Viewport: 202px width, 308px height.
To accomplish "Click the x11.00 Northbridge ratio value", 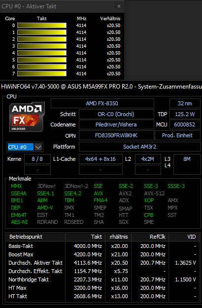I will pos(119,279).
